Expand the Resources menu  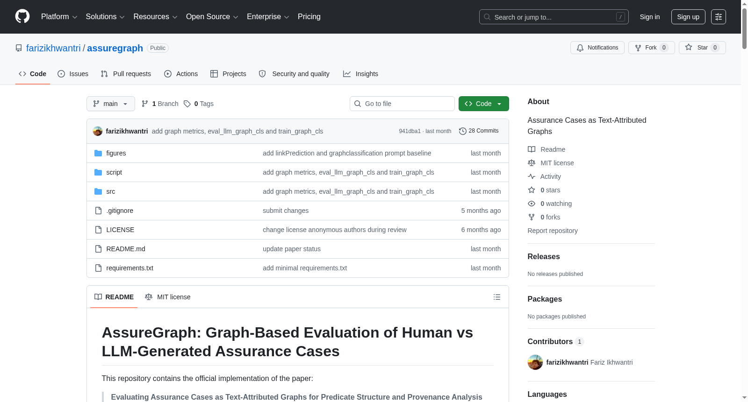155,17
